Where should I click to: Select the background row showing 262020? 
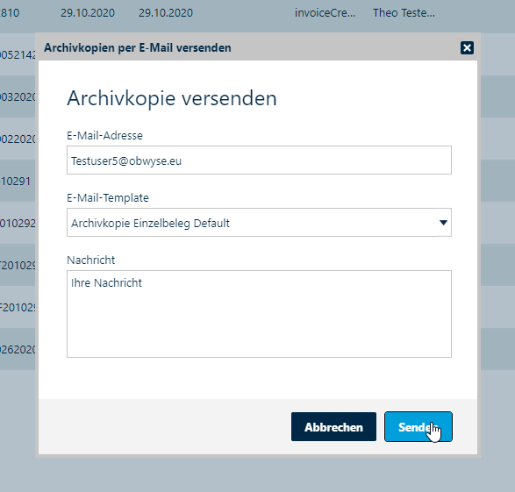(18, 349)
